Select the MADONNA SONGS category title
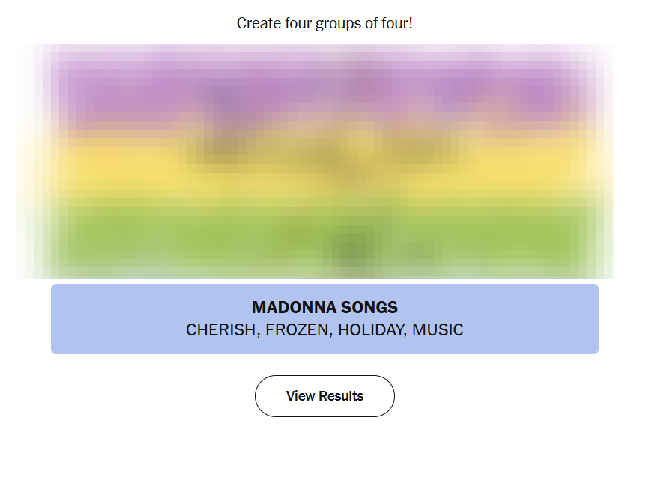Image resolution: width=655 pixels, height=492 pixels. [325, 307]
